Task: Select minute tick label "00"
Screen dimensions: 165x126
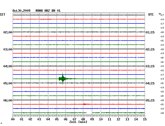Action: tap(13, 119)
